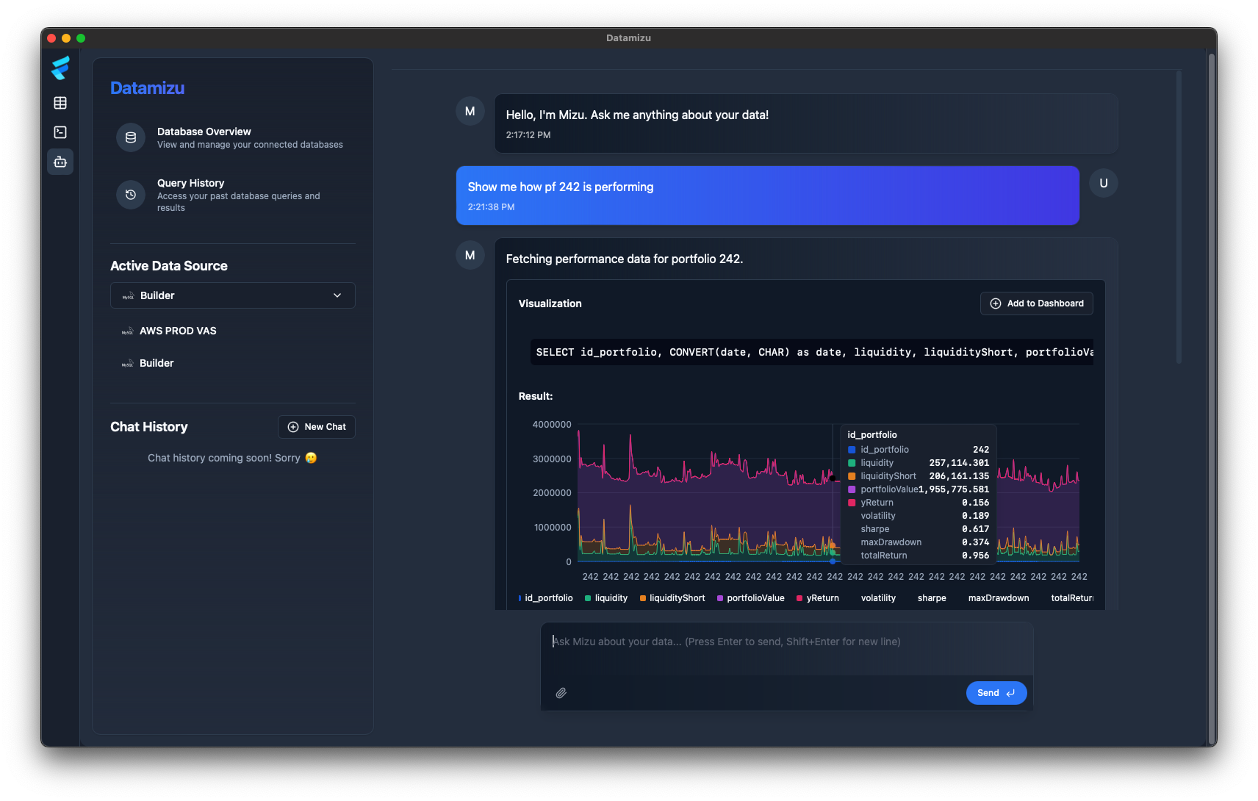Toggle yReturn series in chart legend
The image size is (1258, 801).
(x=818, y=598)
